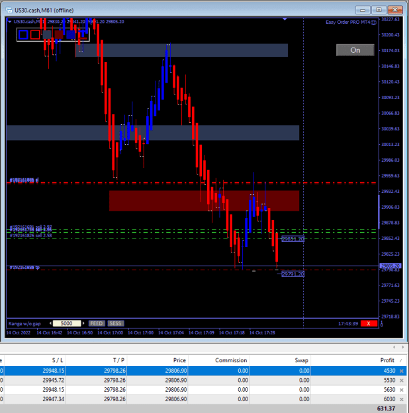Select the highlighted trade row with S/L 29948.15
This screenshot has width=409, height=413.
(x=203, y=371)
